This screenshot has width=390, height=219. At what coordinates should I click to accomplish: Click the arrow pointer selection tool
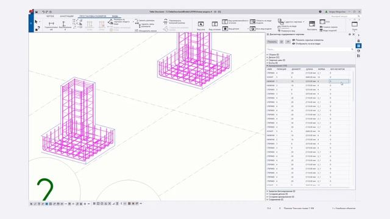[x=37, y=22]
